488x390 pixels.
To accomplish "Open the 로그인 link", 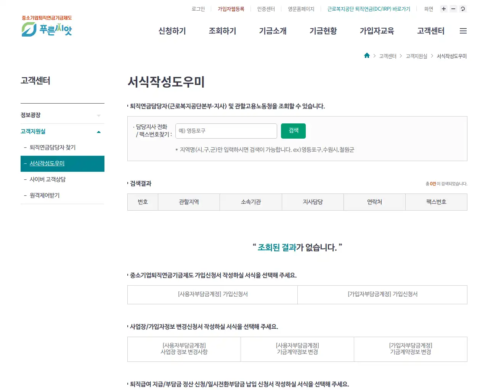I will [198, 9].
